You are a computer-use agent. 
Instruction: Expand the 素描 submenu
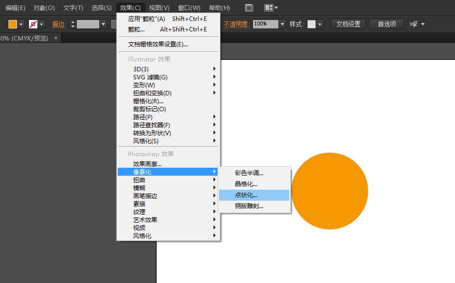pos(168,204)
